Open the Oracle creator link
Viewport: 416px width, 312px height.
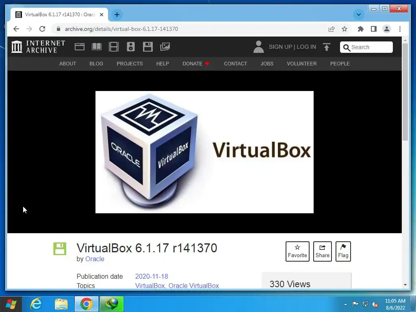tap(95, 259)
